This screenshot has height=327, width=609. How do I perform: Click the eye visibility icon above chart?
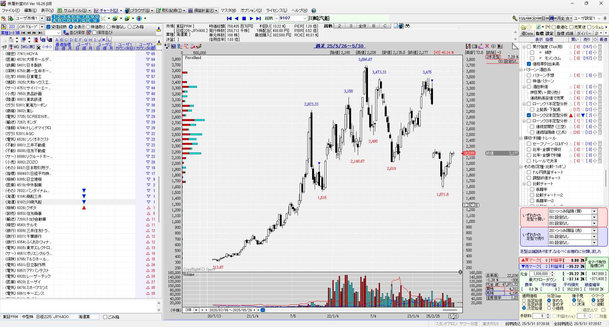click(493, 46)
